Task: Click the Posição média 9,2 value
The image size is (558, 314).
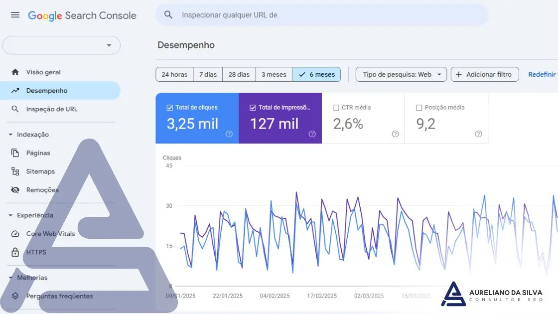Action: pyautogui.click(x=425, y=124)
